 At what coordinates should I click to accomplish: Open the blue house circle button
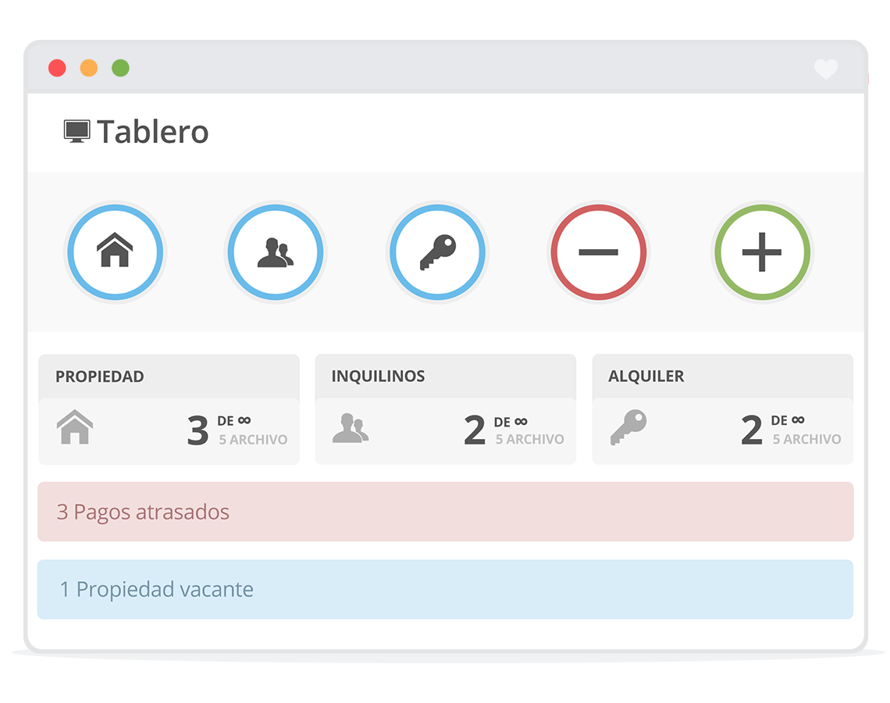[116, 252]
